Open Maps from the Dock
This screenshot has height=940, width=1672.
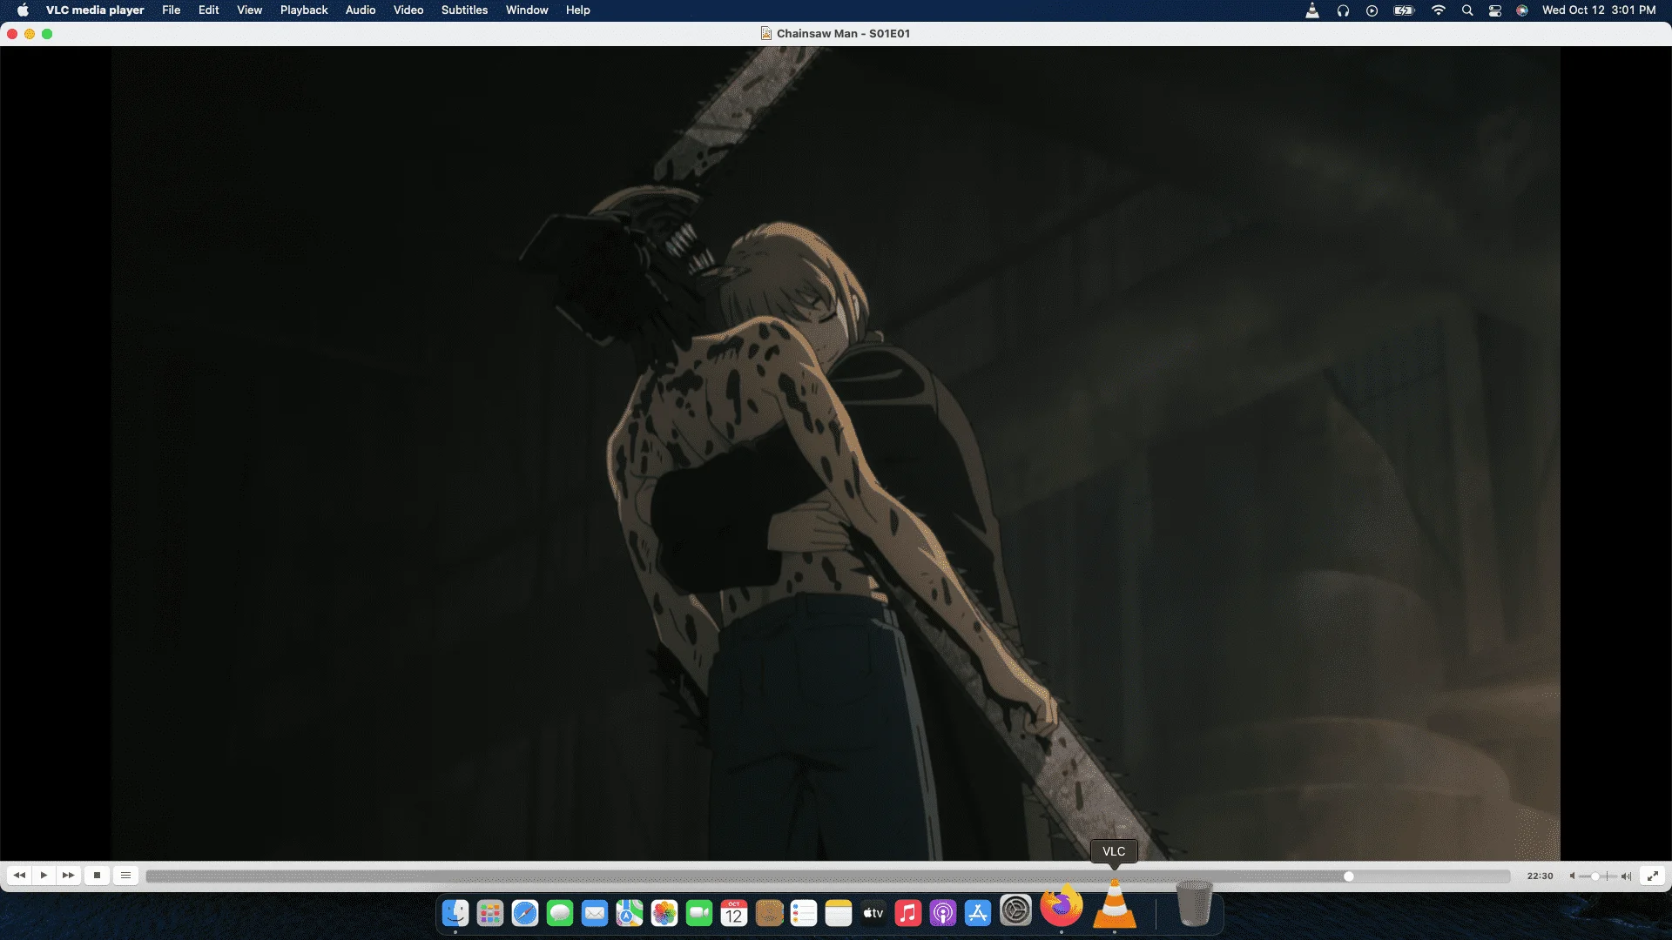tap(630, 913)
